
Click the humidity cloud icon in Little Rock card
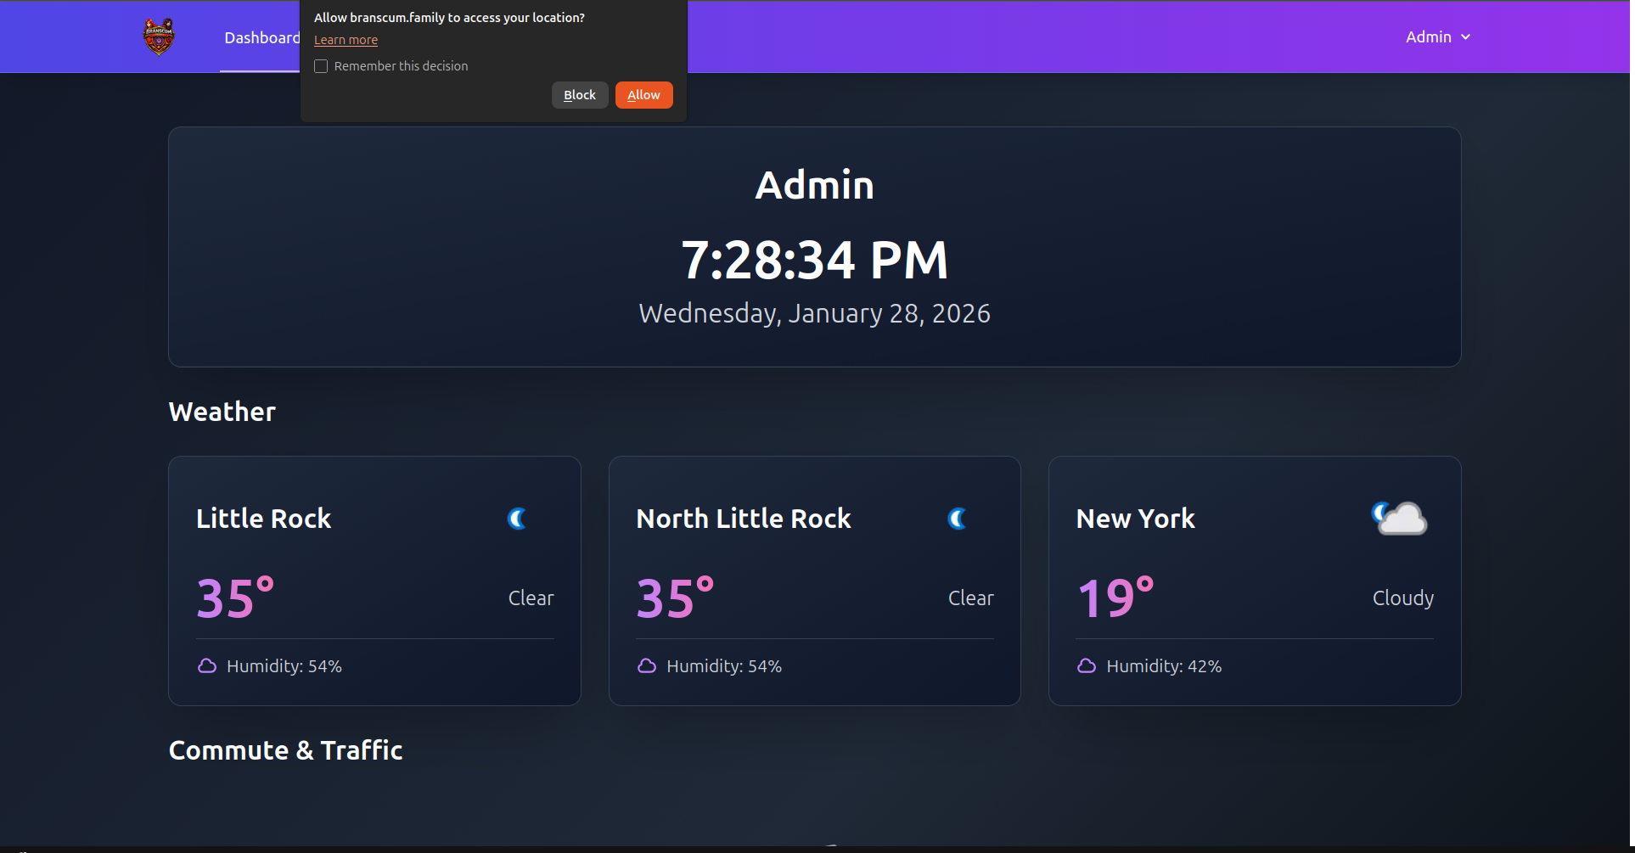207,666
